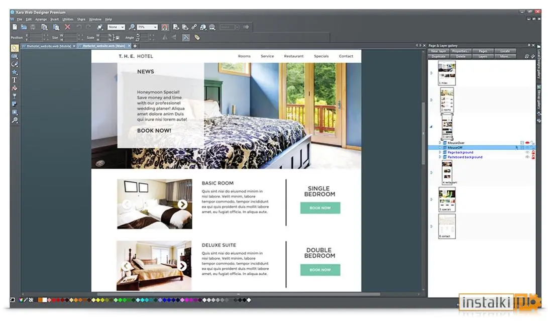The width and height of the screenshot is (548, 321).
Task: Select the MouseOff layer row
Action: 482,148
